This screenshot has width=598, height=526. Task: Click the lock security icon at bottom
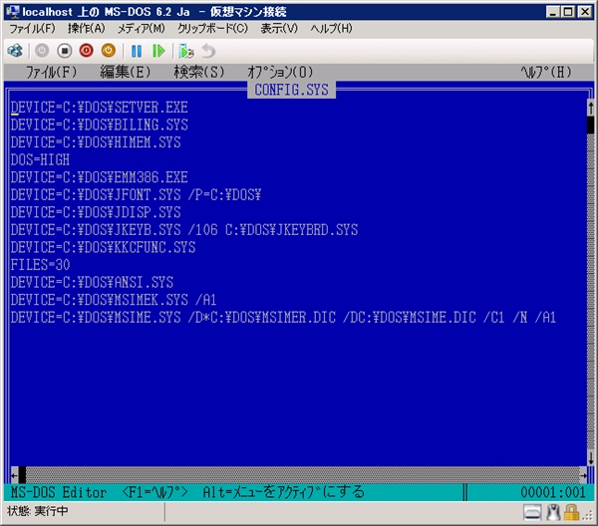(571, 513)
